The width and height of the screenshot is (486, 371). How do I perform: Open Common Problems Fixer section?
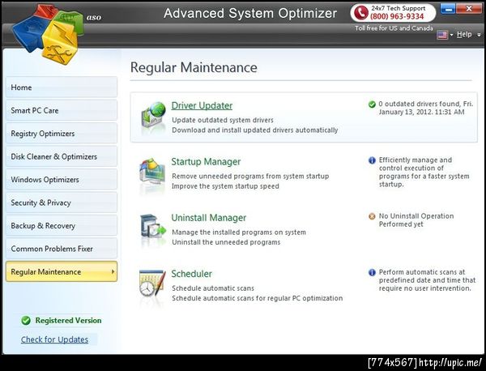click(x=62, y=249)
